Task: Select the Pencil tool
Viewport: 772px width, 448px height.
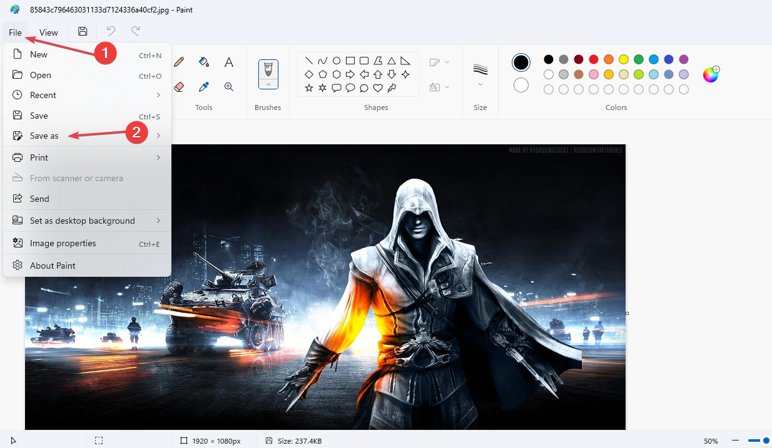Action: 180,62
